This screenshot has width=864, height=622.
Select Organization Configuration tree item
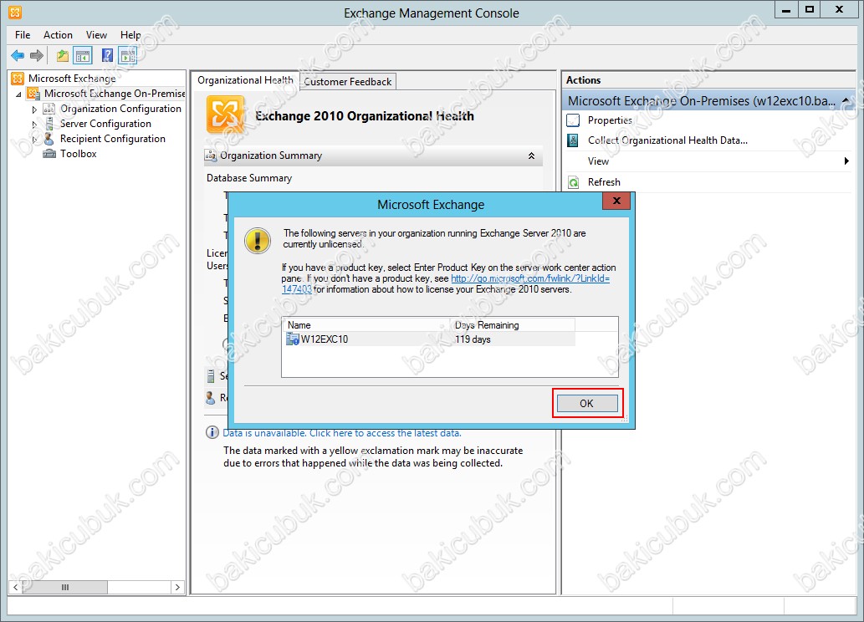(120, 109)
